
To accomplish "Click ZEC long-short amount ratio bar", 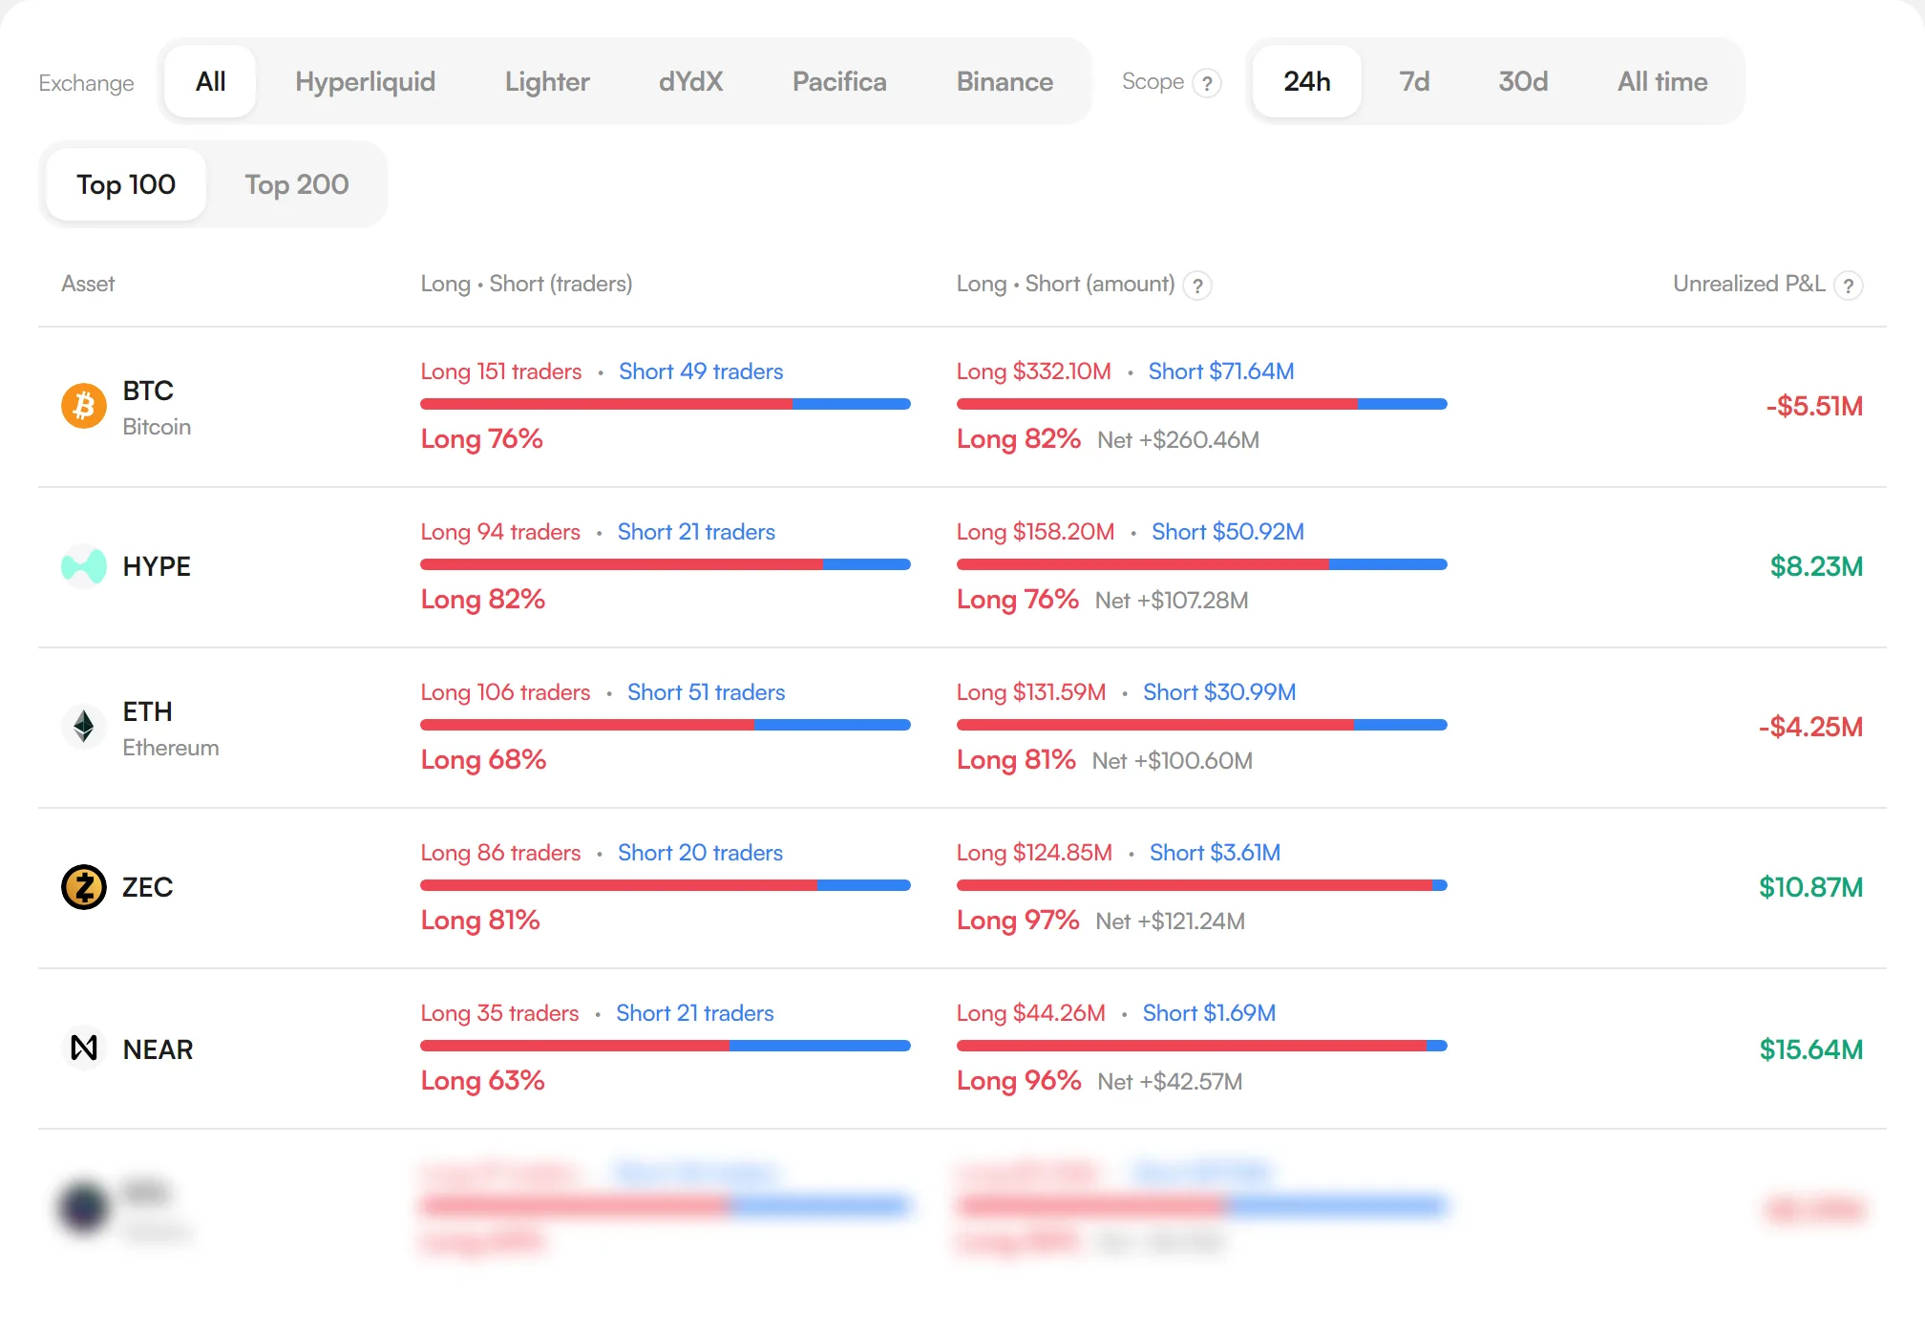I will (1202, 885).
